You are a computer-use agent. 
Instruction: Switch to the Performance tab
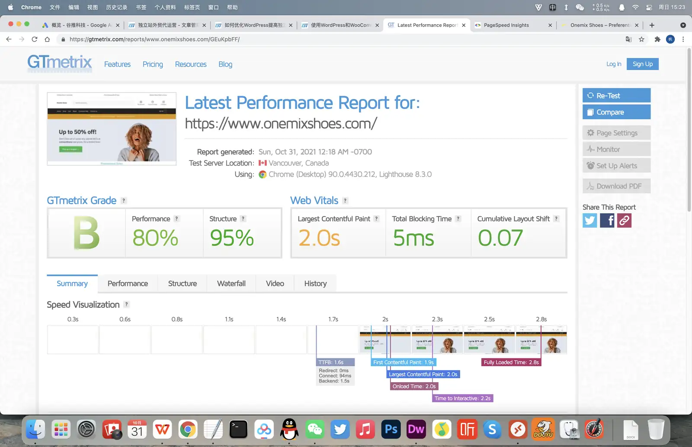tap(128, 284)
